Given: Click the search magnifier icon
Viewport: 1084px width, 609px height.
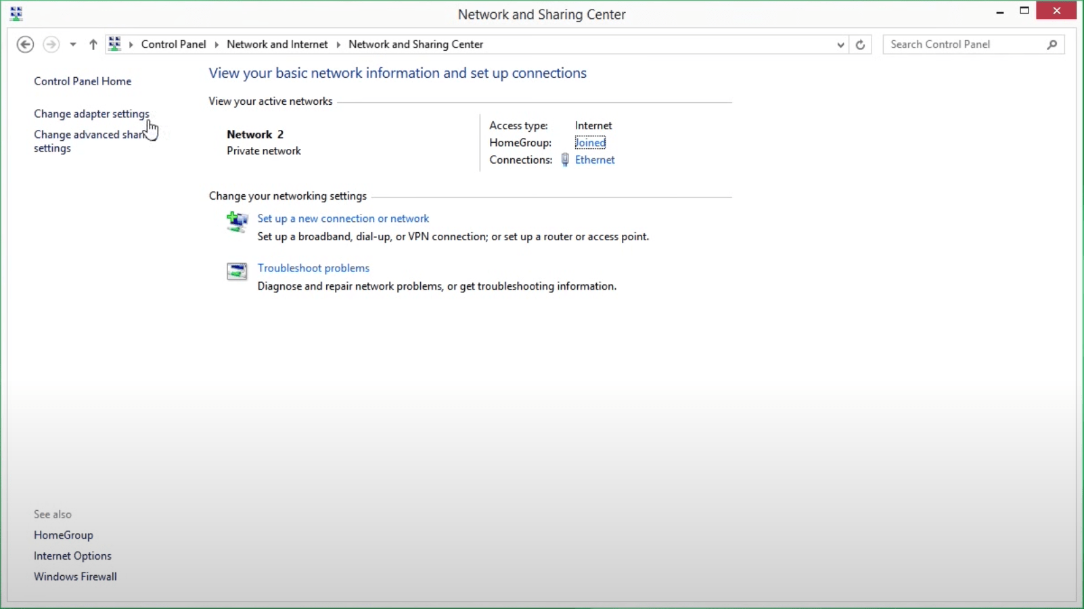Looking at the screenshot, I should coord(1051,44).
